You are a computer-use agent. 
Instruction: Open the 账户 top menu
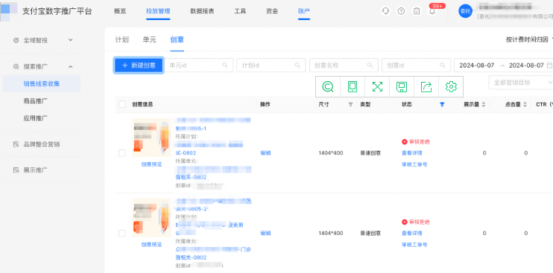[x=304, y=11]
